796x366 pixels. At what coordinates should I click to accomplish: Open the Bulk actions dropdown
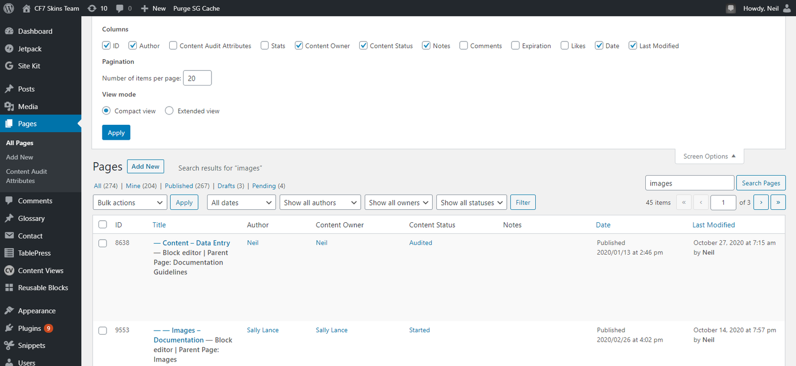pyautogui.click(x=130, y=202)
